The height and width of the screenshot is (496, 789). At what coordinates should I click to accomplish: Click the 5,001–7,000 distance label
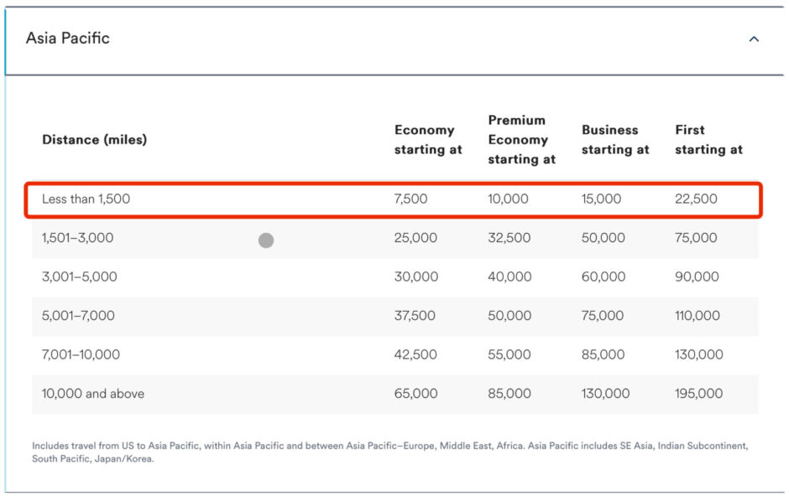78,316
